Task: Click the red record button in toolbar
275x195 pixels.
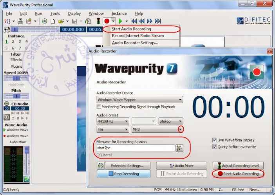Action: pos(107,21)
